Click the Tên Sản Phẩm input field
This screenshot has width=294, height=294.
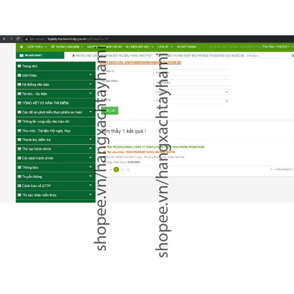[x=191, y=83]
